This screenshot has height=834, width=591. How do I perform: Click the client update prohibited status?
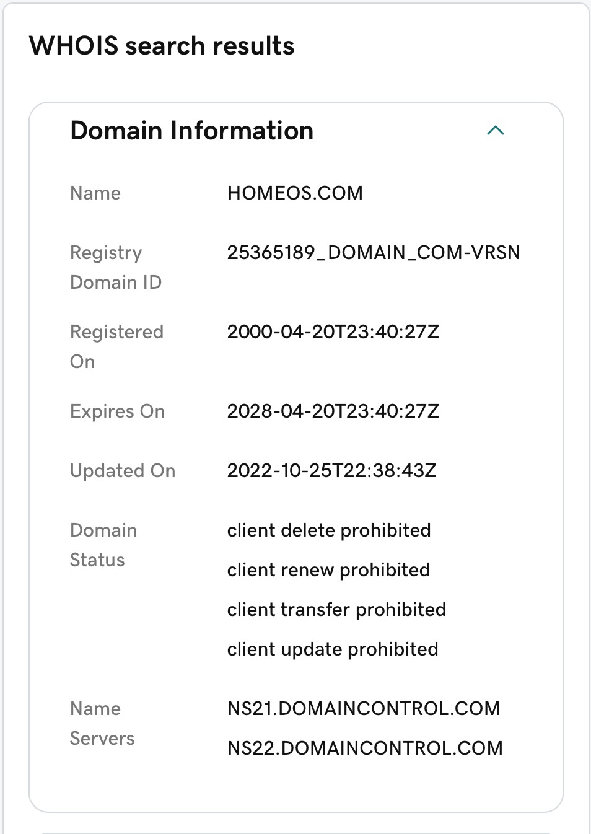[x=333, y=649]
